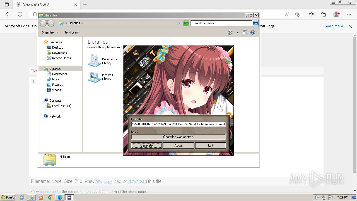Click the Read aloud icon in Edge

287,14
